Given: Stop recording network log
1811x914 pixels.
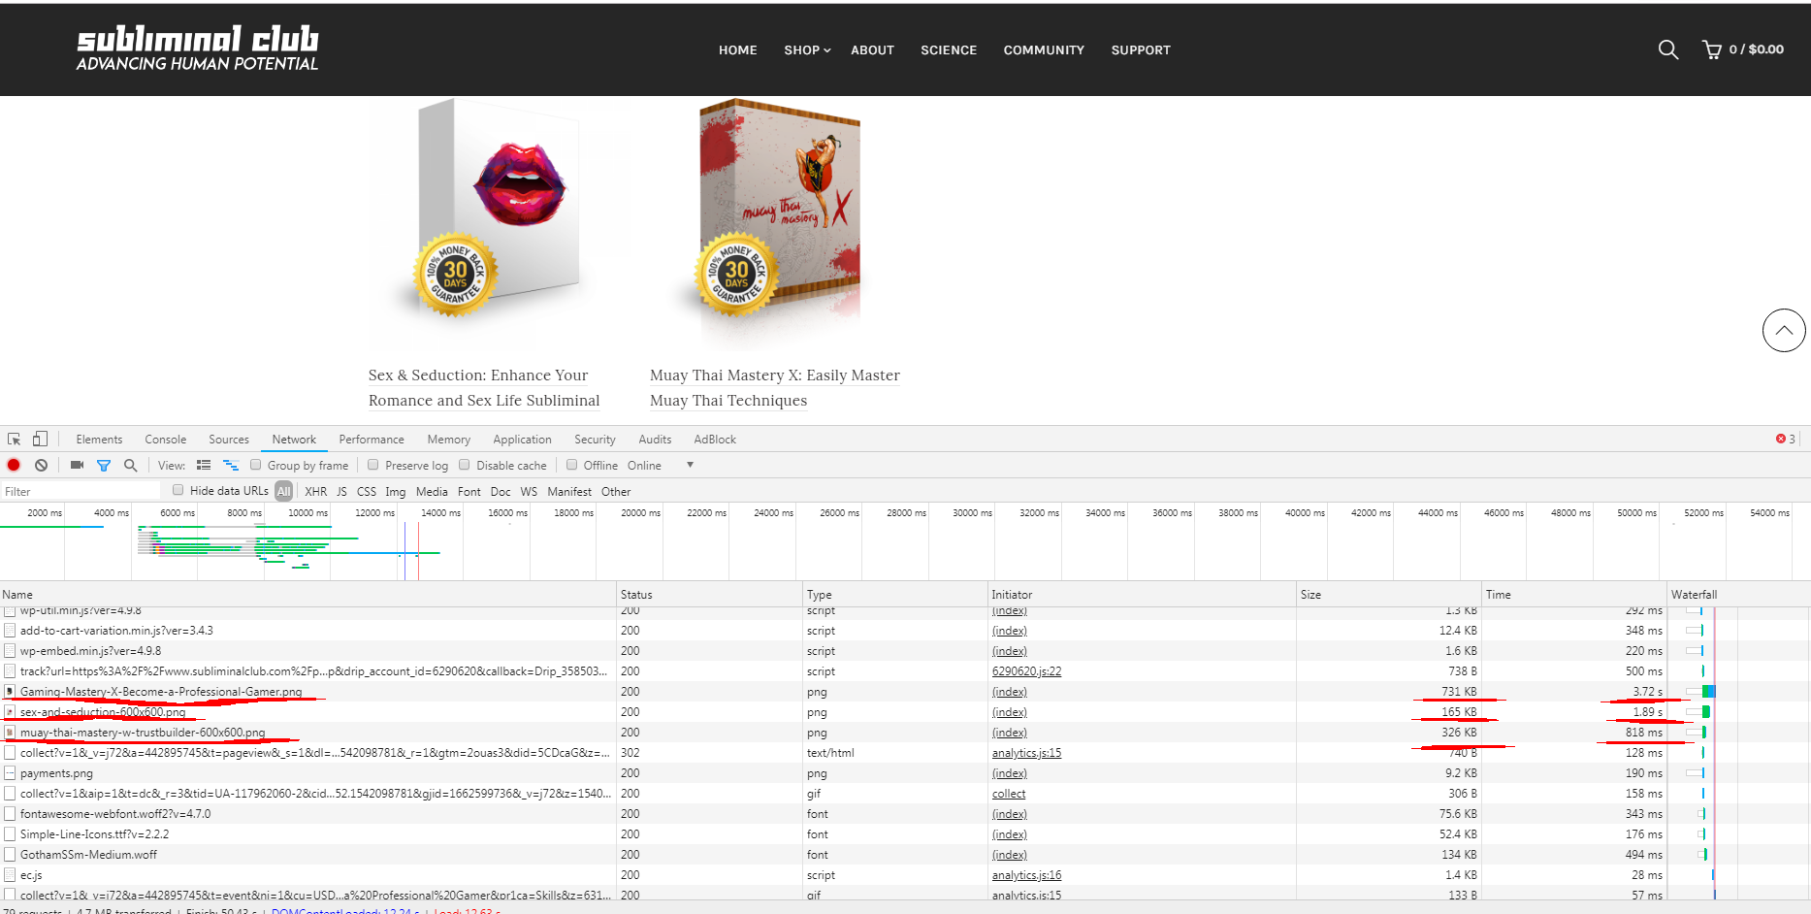Looking at the screenshot, I should tap(14, 466).
